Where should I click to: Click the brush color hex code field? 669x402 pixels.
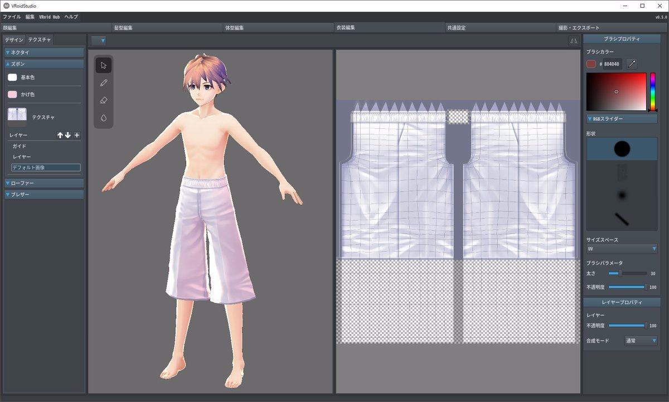point(612,64)
